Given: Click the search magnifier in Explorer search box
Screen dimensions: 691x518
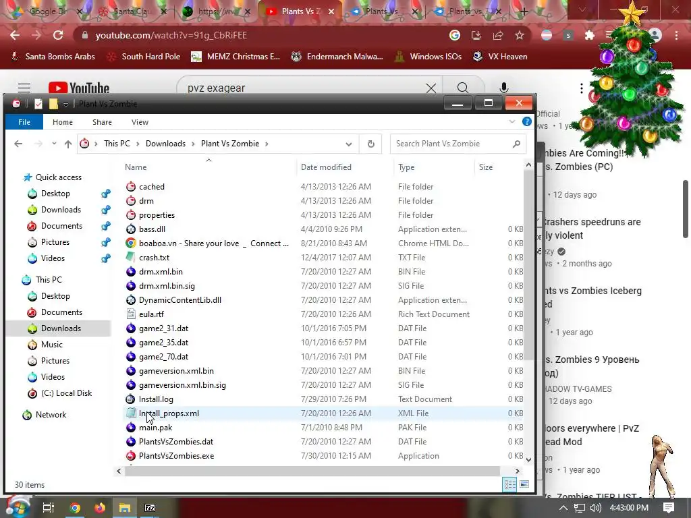Looking at the screenshot, I should point(516,144).
